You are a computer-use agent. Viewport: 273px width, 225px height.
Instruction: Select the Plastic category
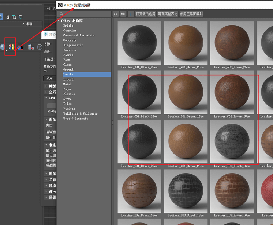[69, 94]
